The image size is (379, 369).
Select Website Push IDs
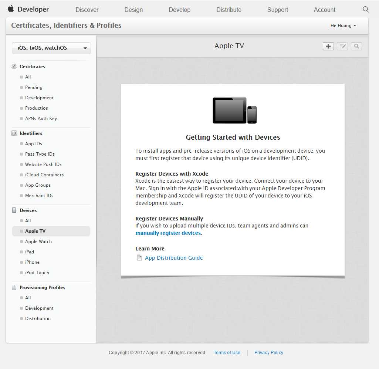[44, 164]
